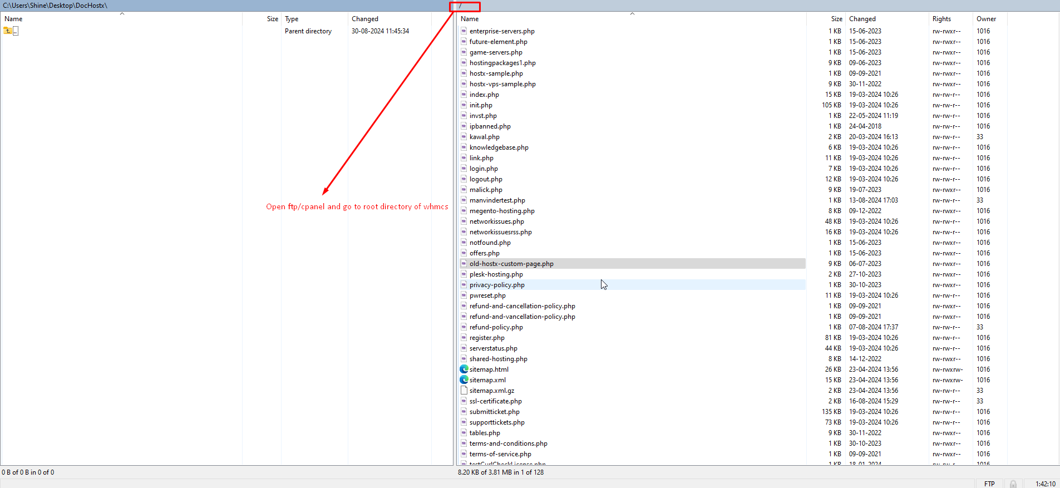Sort remote panel by Changed column
1060x488 pixels.
click(862, 19)
